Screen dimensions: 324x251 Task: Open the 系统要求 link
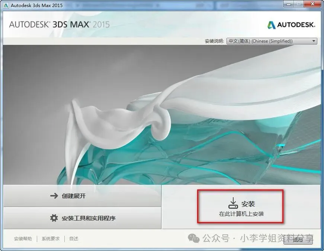[x=51, y=239]
